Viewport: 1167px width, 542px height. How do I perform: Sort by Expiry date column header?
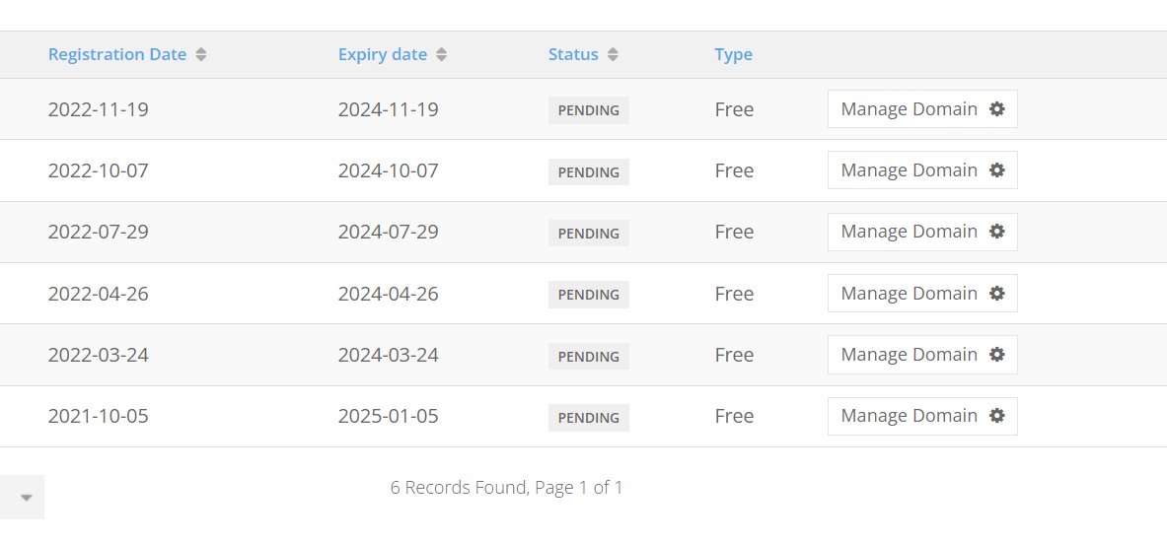[x=383, y=54]
